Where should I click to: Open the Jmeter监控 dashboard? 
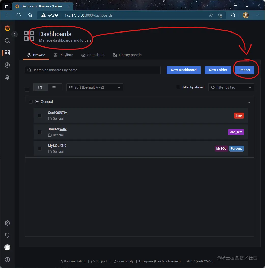57,129
